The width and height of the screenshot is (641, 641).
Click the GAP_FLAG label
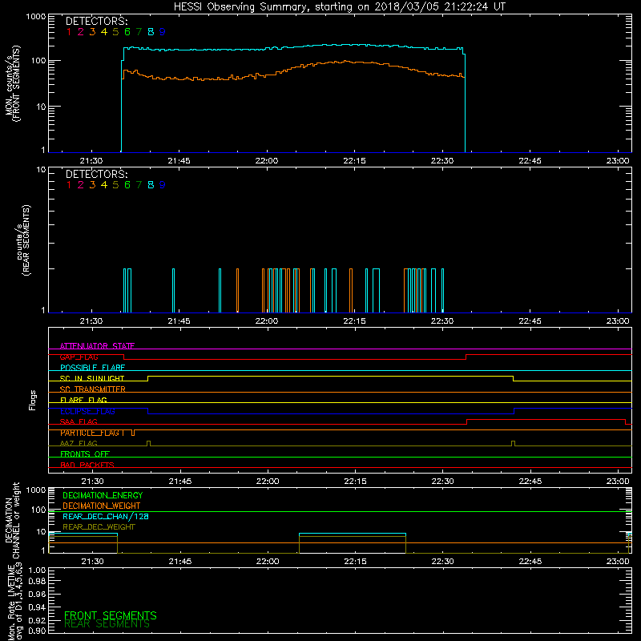[79, 357]
